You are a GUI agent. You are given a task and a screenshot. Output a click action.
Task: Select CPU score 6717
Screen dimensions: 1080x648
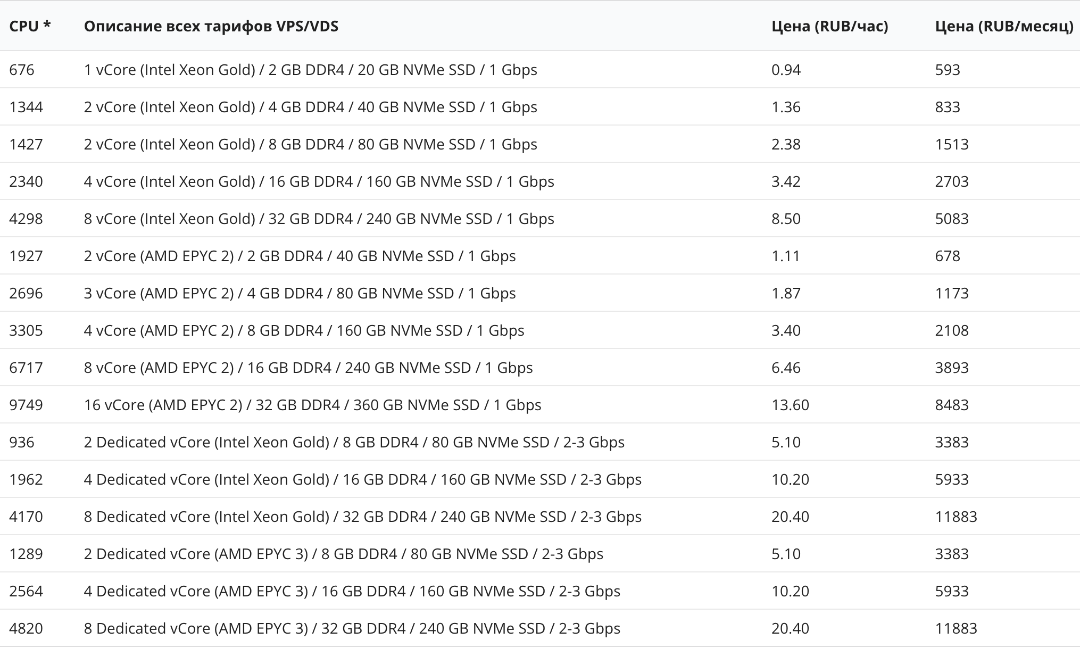coord(26,368)
